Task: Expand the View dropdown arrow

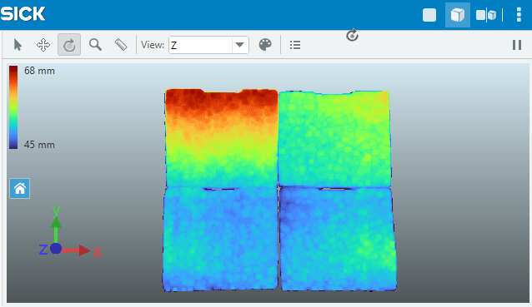Action: [x=240, y=45]
